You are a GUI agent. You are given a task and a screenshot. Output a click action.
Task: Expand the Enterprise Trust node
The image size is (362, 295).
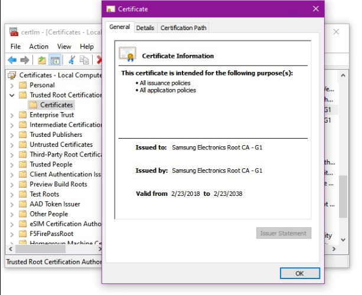point(12,115)
